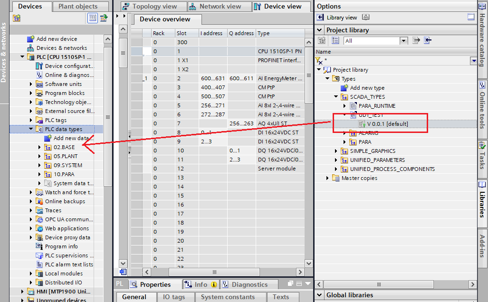Click the PARA_RUNTIME type icon
This screenshot has height=302, width=488.
353,106
